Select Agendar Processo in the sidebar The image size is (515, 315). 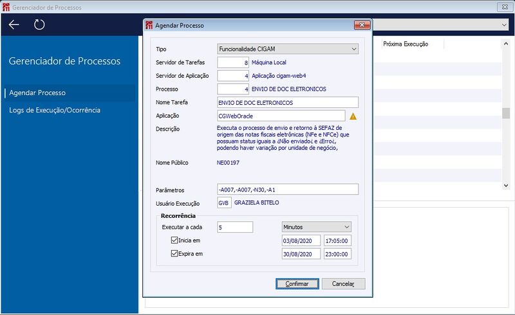coord(70,93)
